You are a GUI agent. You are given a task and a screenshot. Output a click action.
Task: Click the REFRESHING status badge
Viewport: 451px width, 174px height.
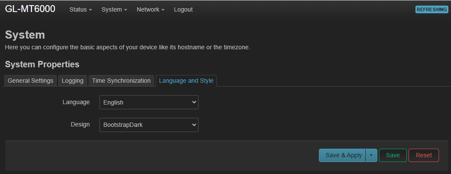[x=431, y=9]
